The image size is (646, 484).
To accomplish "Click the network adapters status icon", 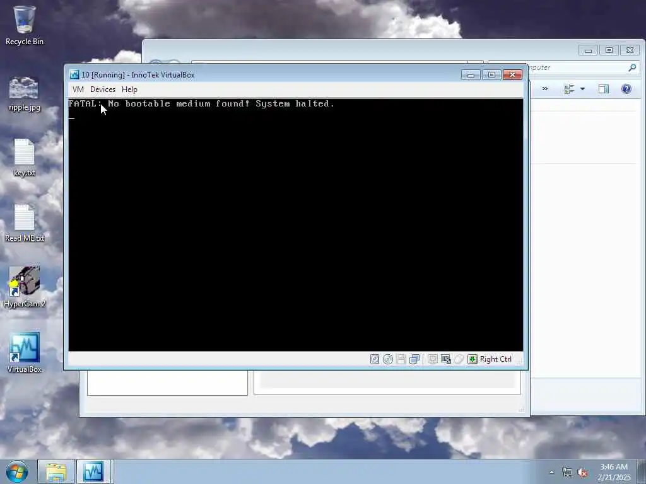I will click(x=414, y=359).
